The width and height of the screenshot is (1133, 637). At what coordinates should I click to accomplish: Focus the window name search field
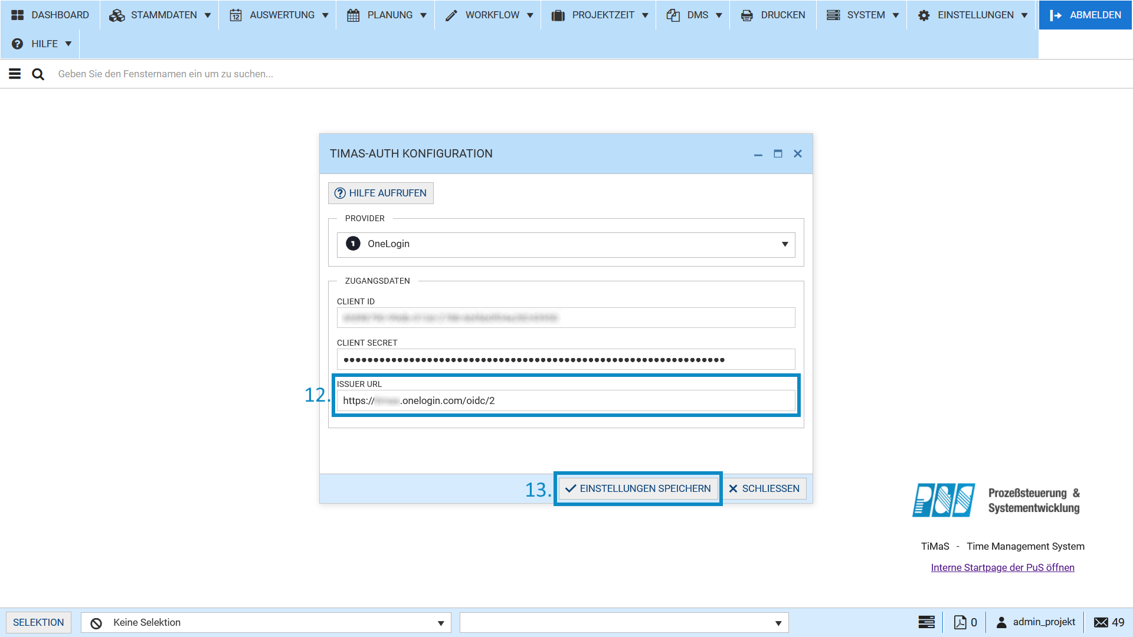point(590,74)
